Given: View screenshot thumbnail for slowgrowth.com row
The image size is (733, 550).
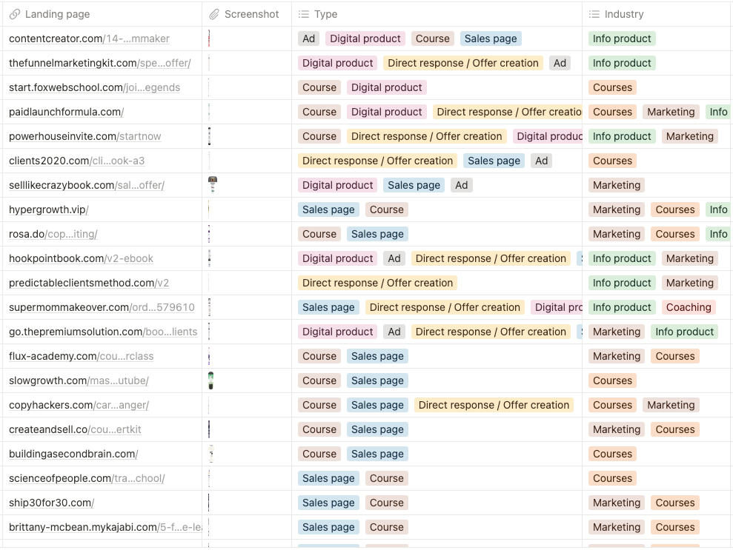Looking at the screenshot, I should 210,380.
